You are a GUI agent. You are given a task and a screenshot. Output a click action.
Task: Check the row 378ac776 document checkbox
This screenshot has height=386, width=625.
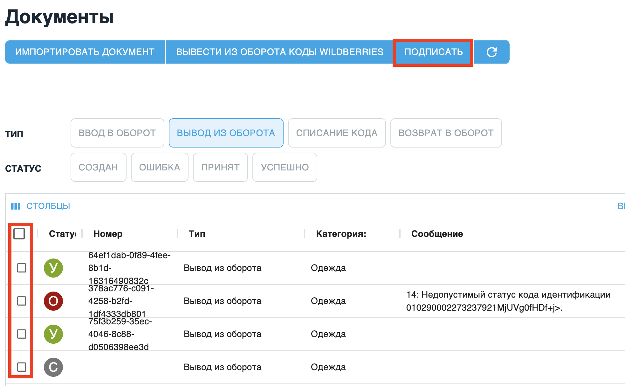click(22, 301)
